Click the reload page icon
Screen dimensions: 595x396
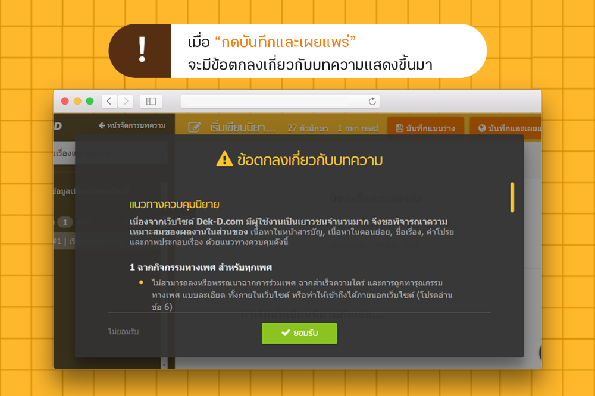[372, 101]
